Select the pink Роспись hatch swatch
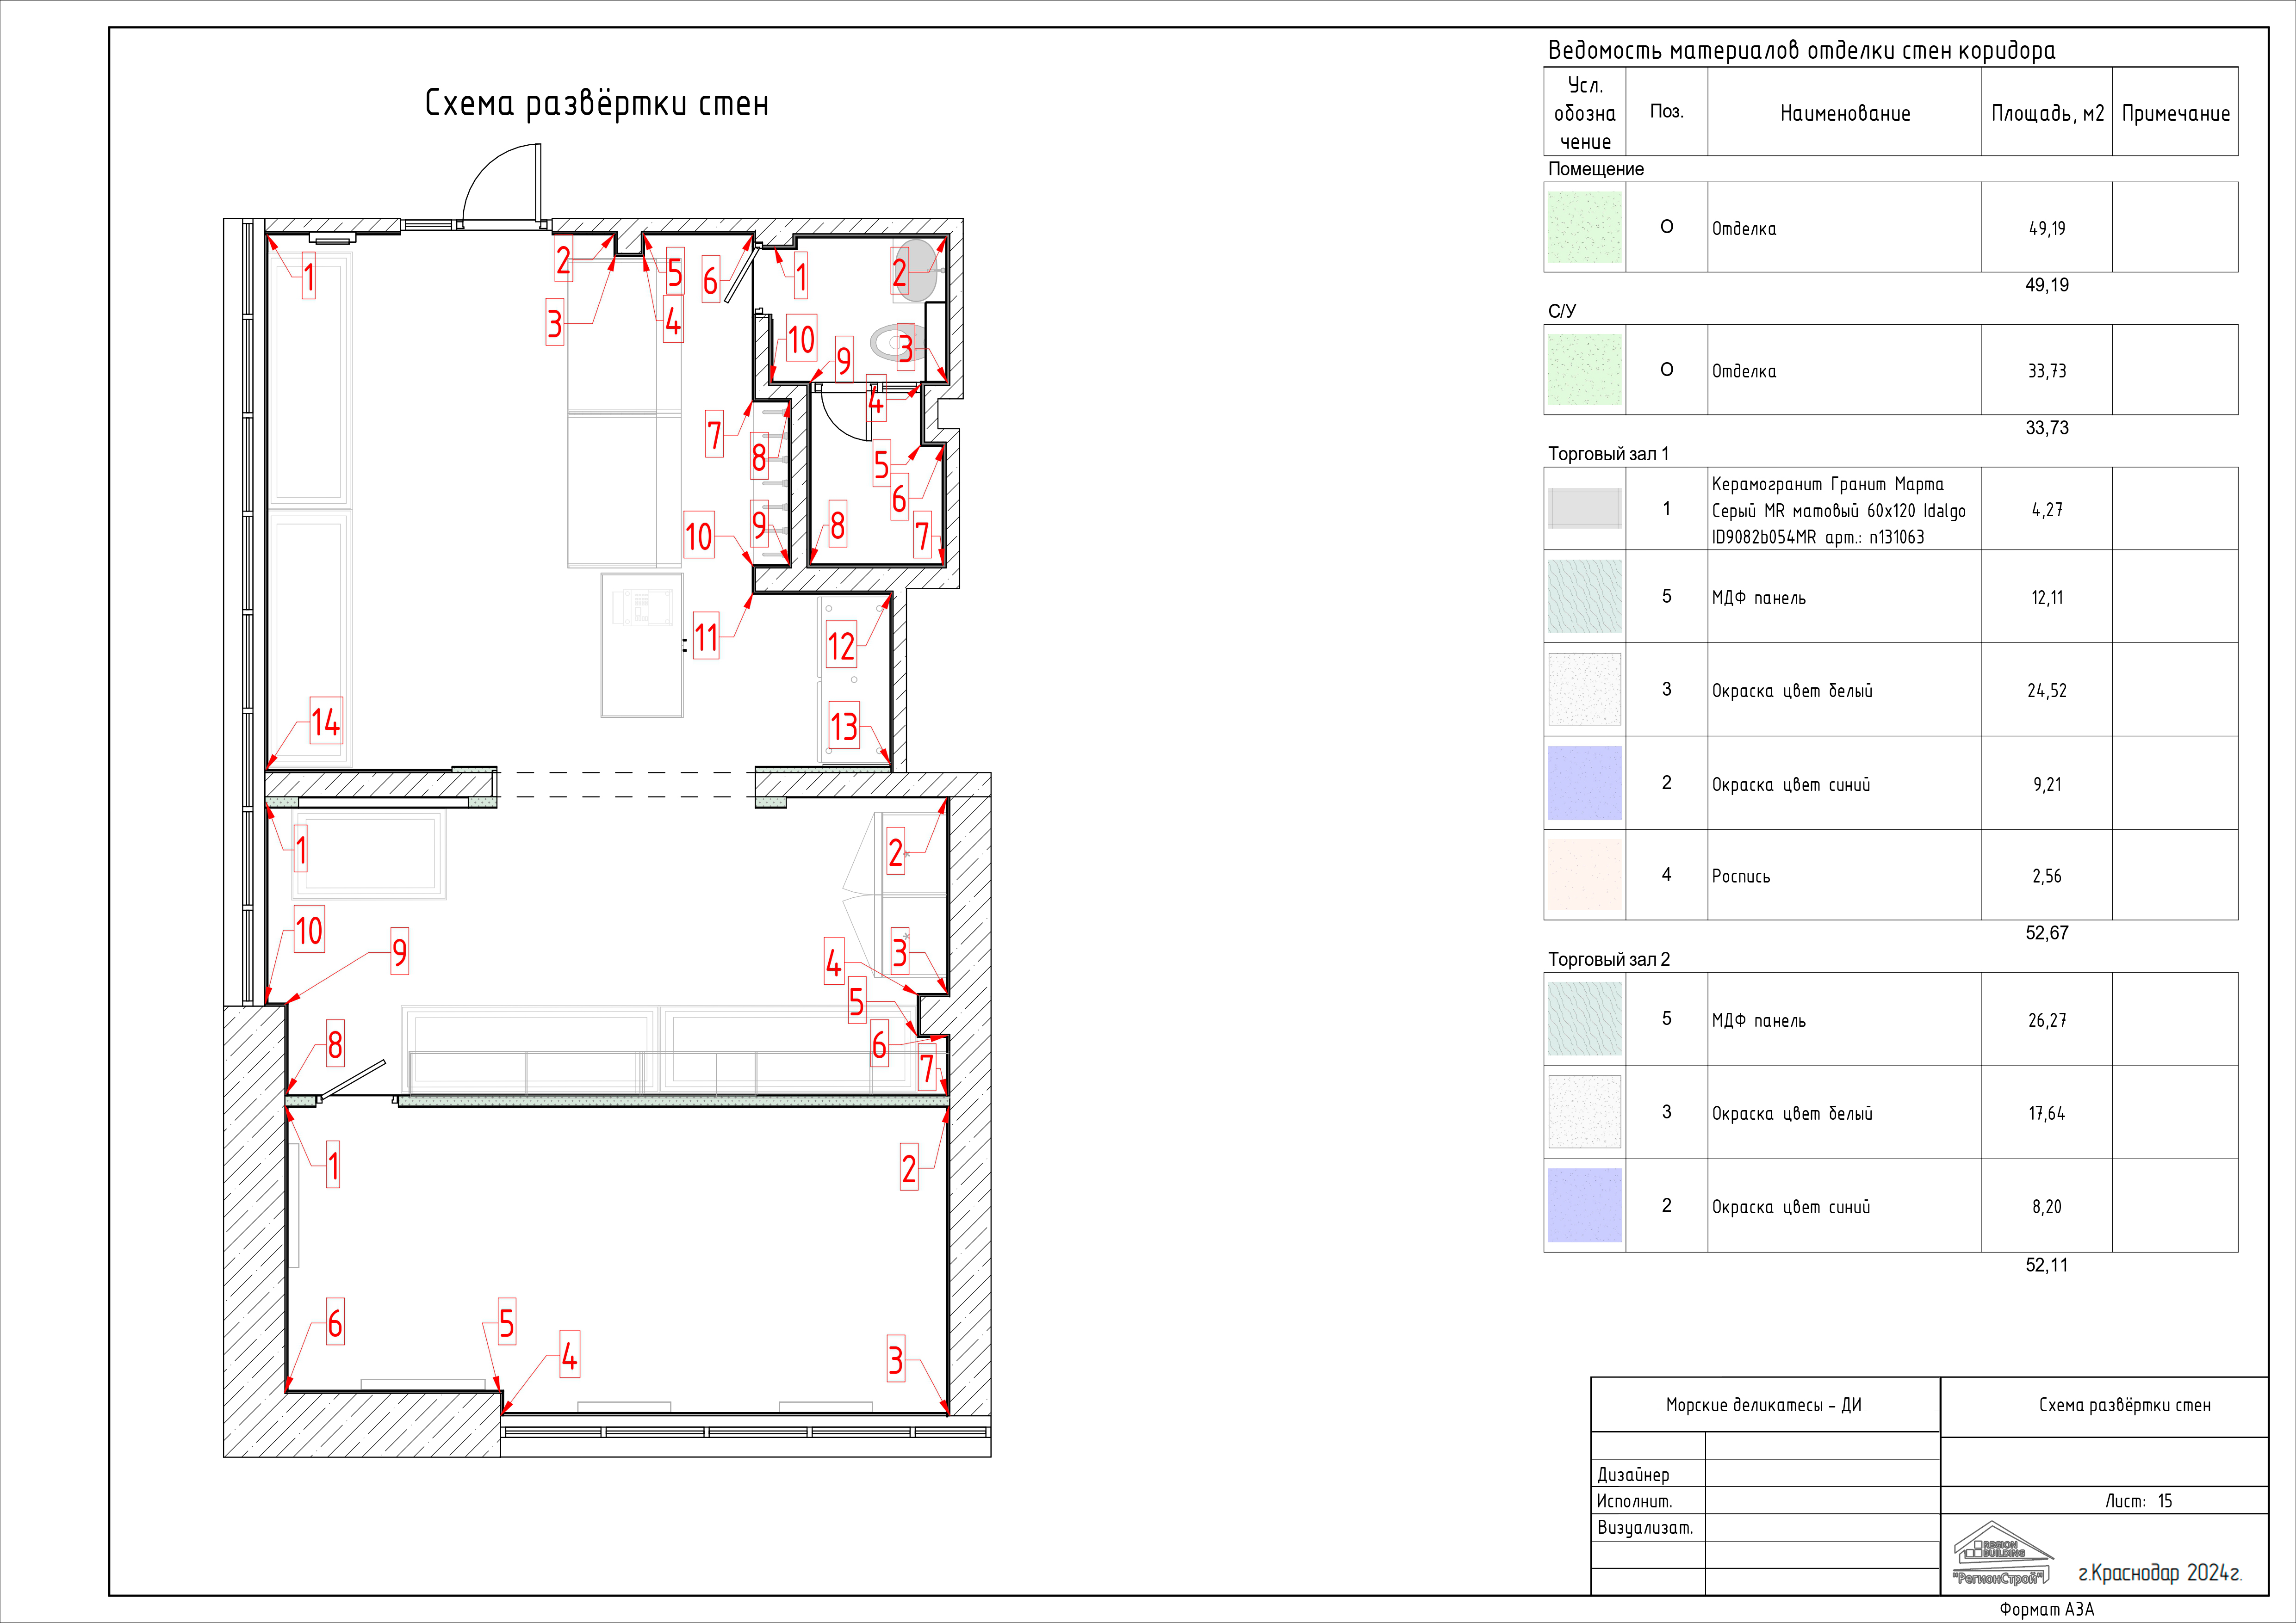 (1584, 876)
